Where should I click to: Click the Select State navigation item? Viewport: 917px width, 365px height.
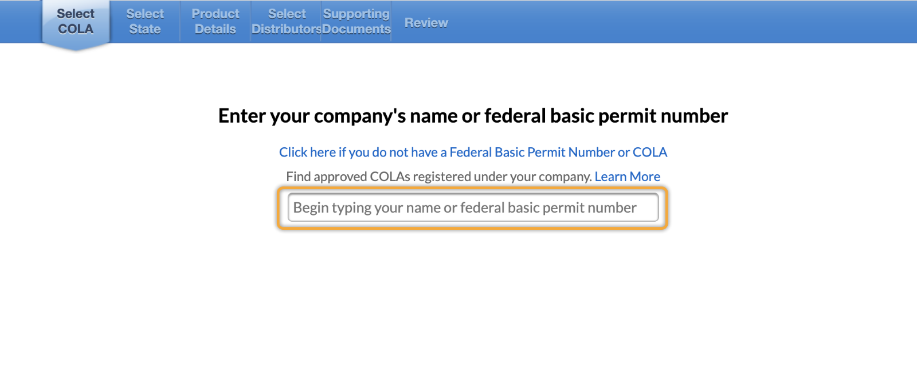coord(145,21)
